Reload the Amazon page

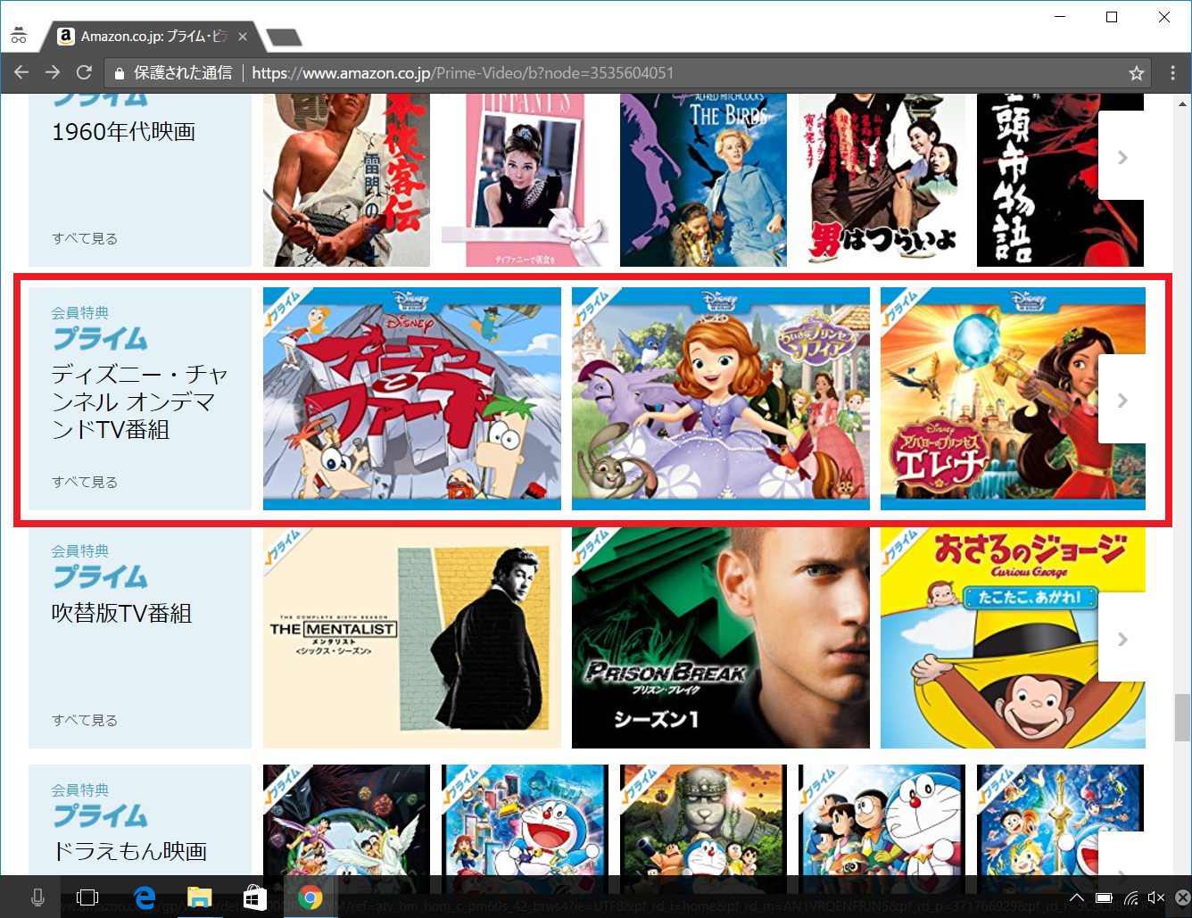[84, 72]
